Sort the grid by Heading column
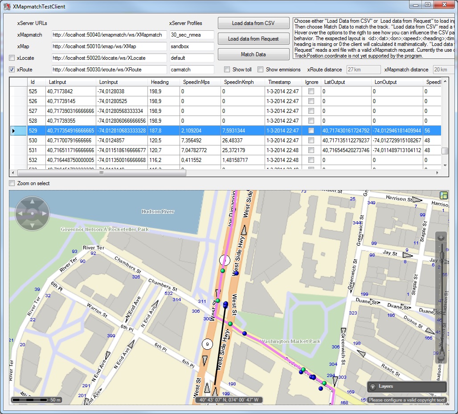This screenshot has height=414, width=458. [160, 82]
